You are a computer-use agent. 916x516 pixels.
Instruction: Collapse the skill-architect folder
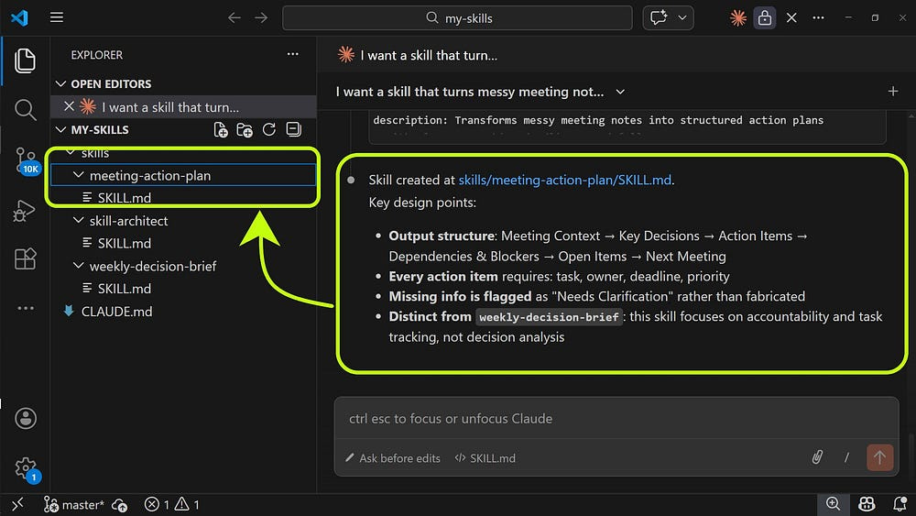point(78,220)
